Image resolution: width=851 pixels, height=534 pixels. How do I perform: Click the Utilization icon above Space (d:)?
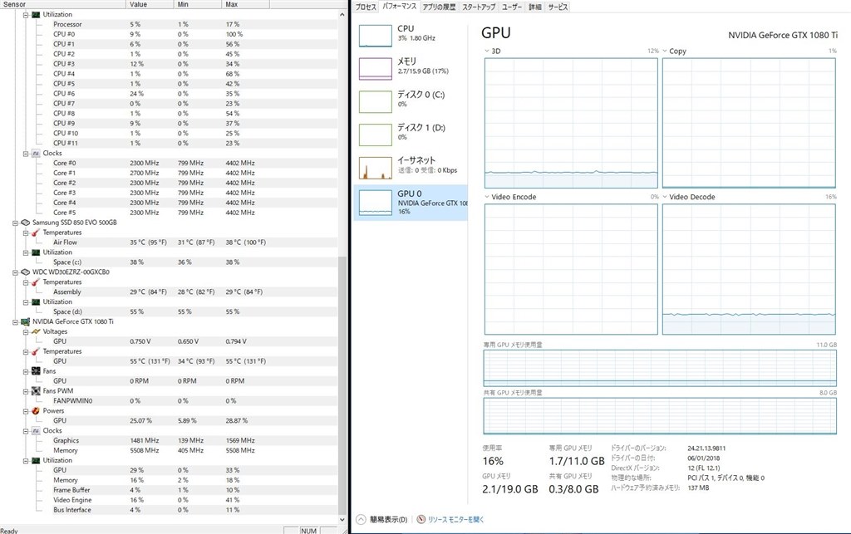(36, 302)
